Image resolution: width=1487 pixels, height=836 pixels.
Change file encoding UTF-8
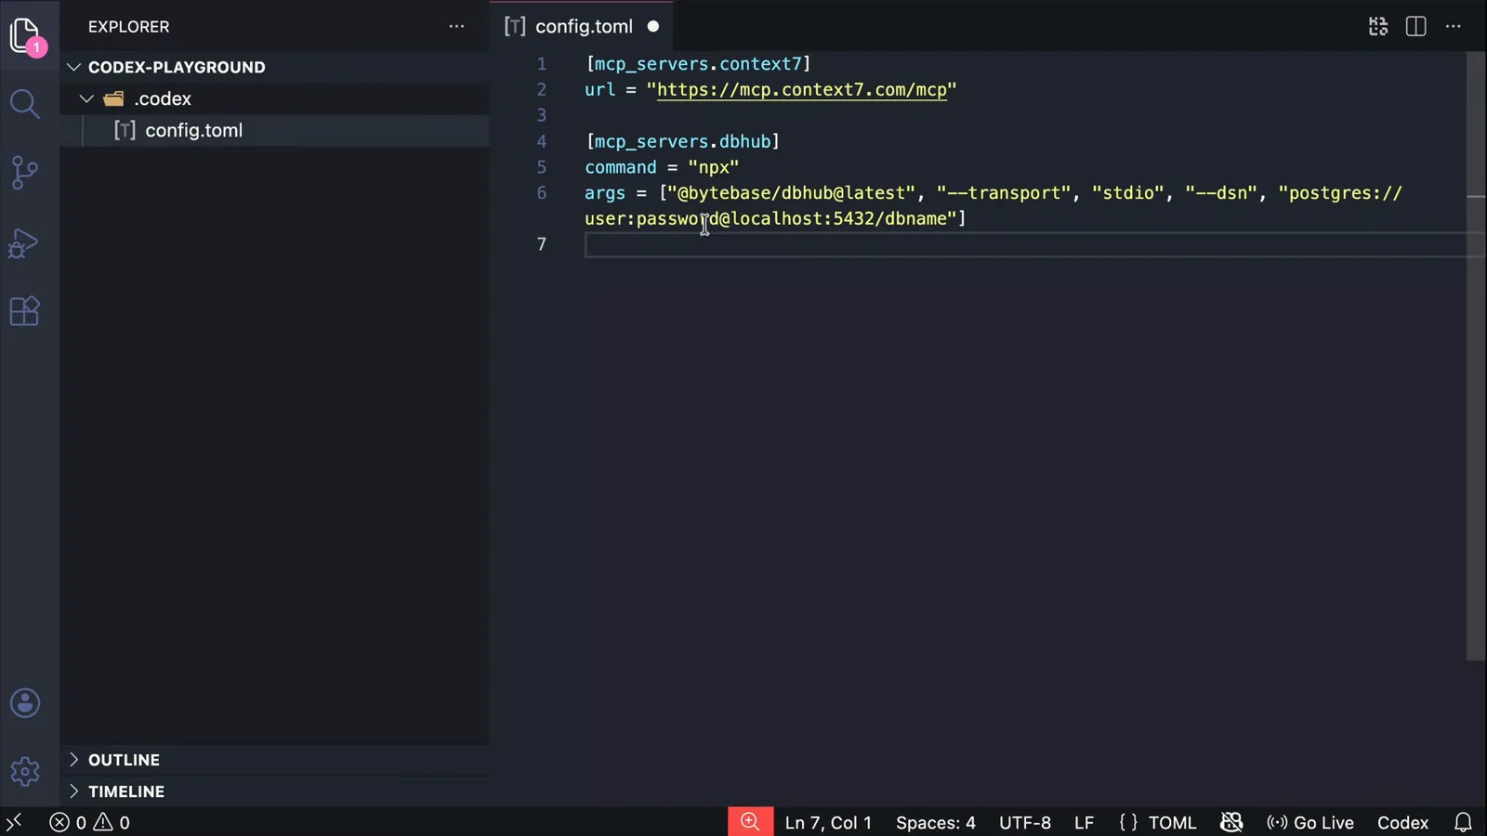(x=1024, y=822)
